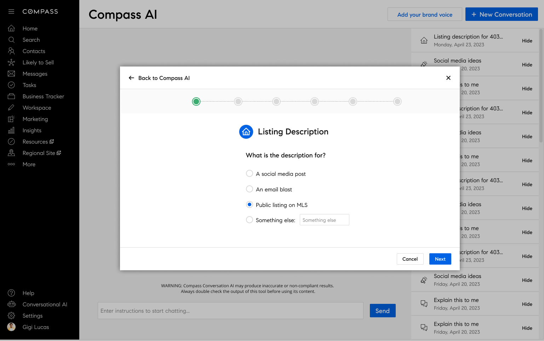Click the Workspace pencil icon
This screenshot has width=544, height=341.
pos(11,108)
